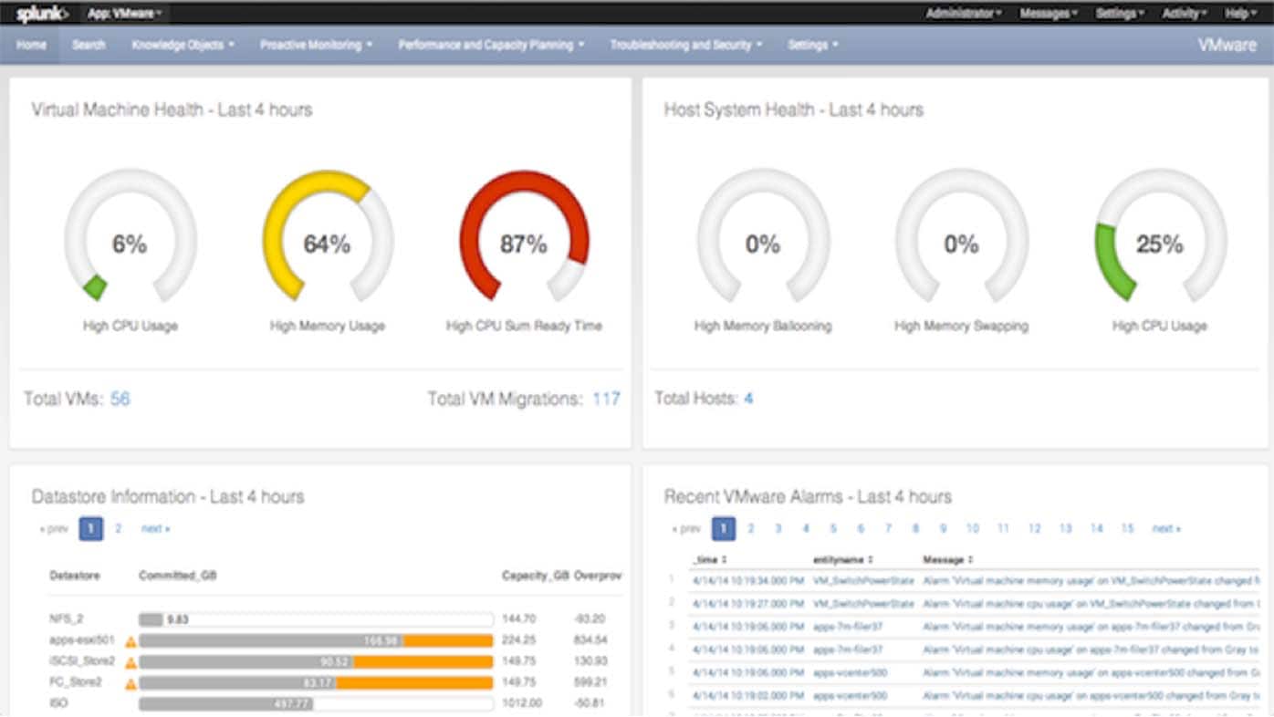Click overprovision value 834.54
The height and width of the screenshot is (717, 1274).
point(591,640)
